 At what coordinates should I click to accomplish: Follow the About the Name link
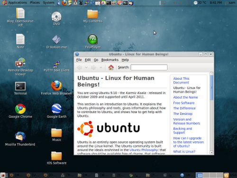click(x=185, y=97)
